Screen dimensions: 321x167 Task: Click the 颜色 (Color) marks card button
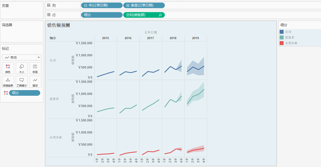pos(8,68)
